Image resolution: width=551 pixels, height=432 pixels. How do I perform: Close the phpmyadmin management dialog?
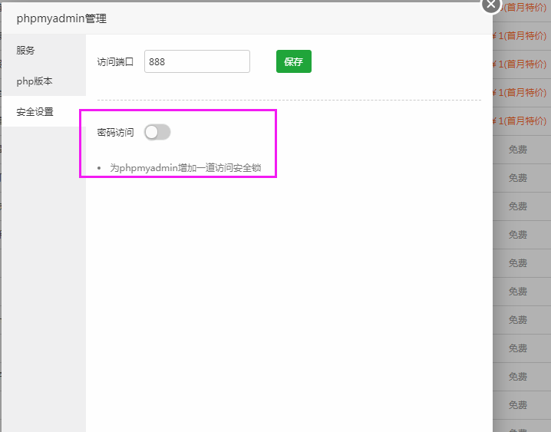click(491, 5)
